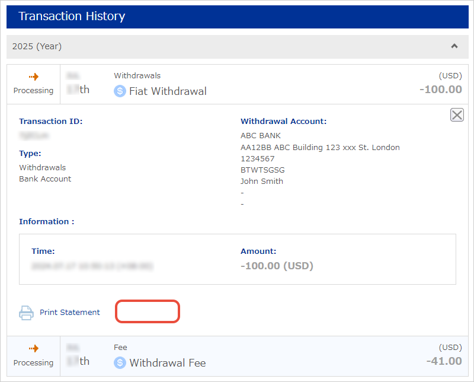The width and height of the screenshot is (474, 382).
Task: Click the 2025 (Year) accordion header
Action: [237, 46]
